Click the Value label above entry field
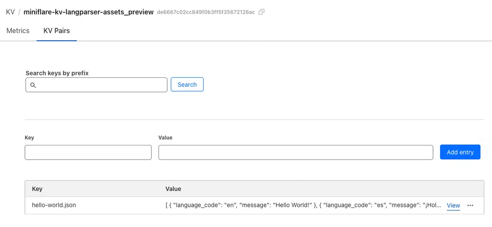Screen dimensions: 492x227 165,138
